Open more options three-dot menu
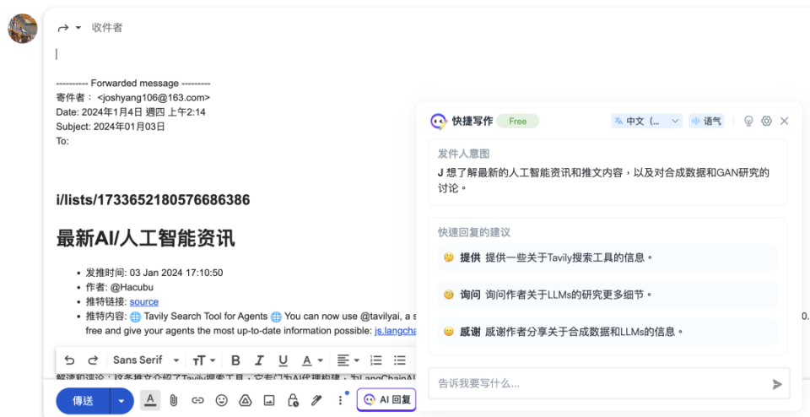 (340, 400)
